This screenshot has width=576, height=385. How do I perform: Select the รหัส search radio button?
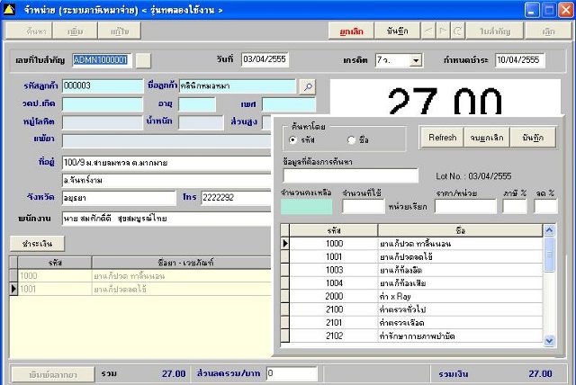[293, 140]
